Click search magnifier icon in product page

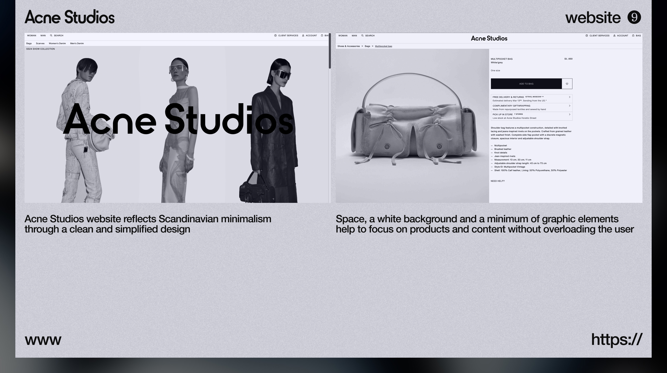coord(362,36)
